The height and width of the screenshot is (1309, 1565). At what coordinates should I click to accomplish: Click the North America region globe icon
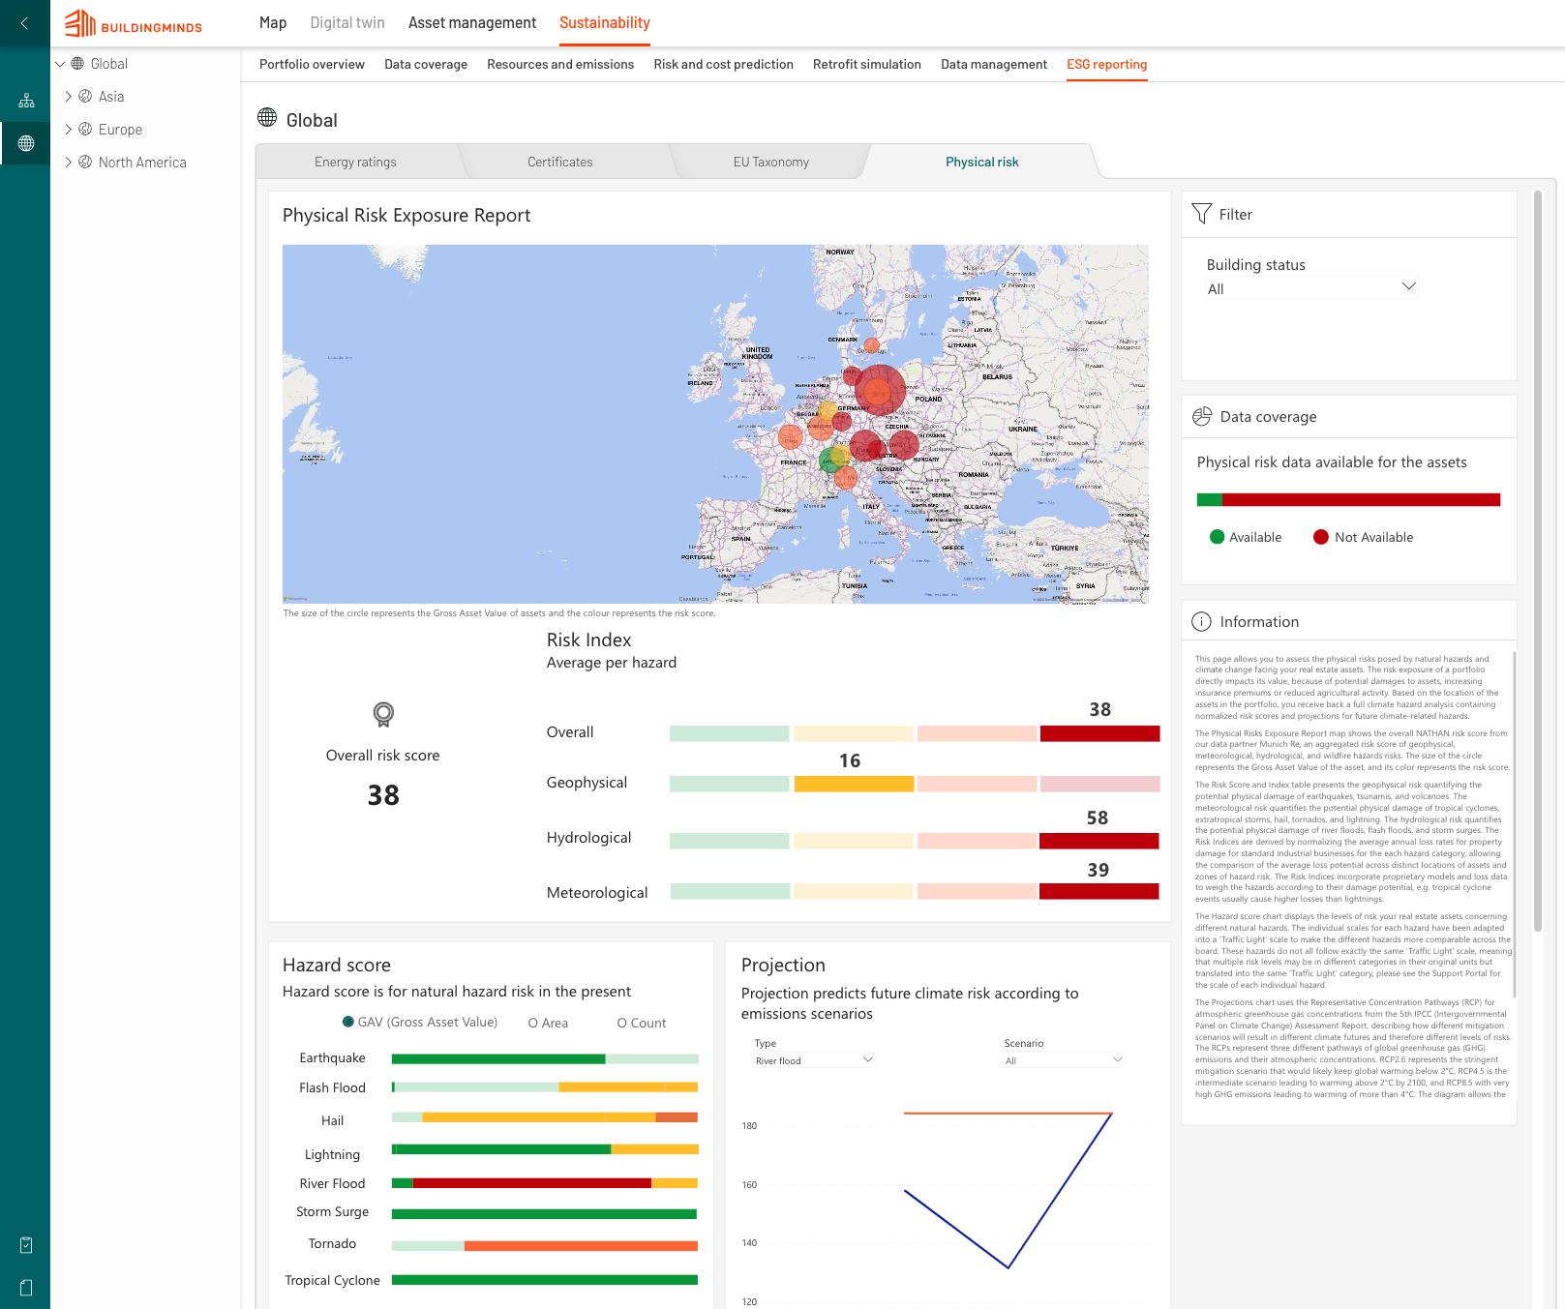(x=85, y=163)
